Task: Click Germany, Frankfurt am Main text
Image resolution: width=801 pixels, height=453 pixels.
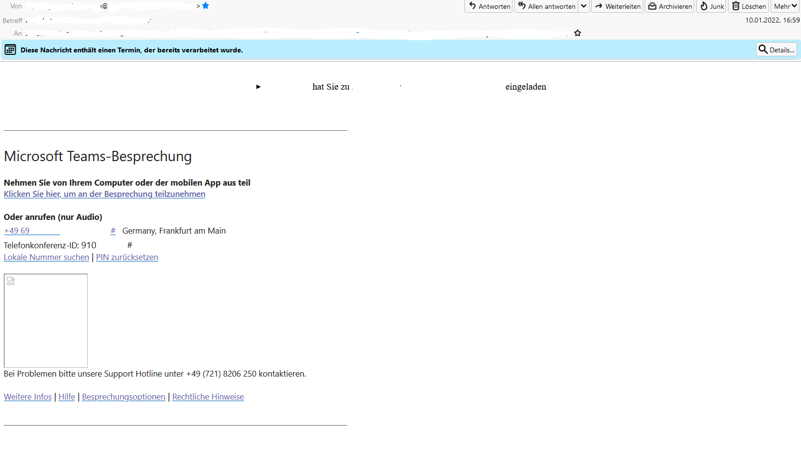Action: pos(174,231)
